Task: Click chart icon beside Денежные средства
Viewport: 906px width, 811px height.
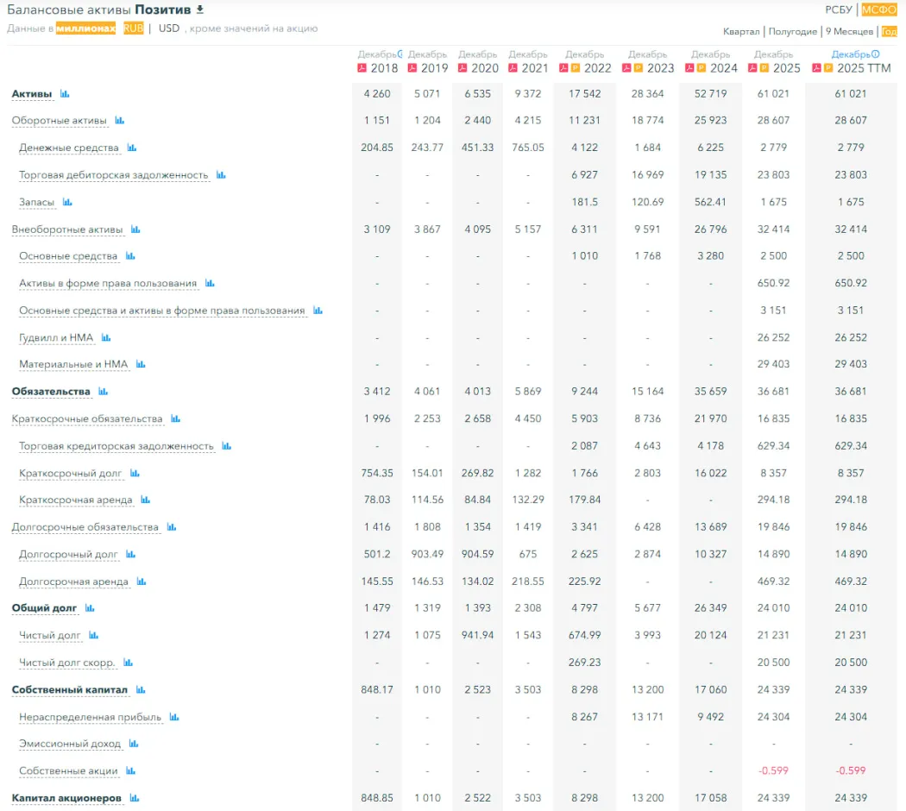Action: point(132,148)
